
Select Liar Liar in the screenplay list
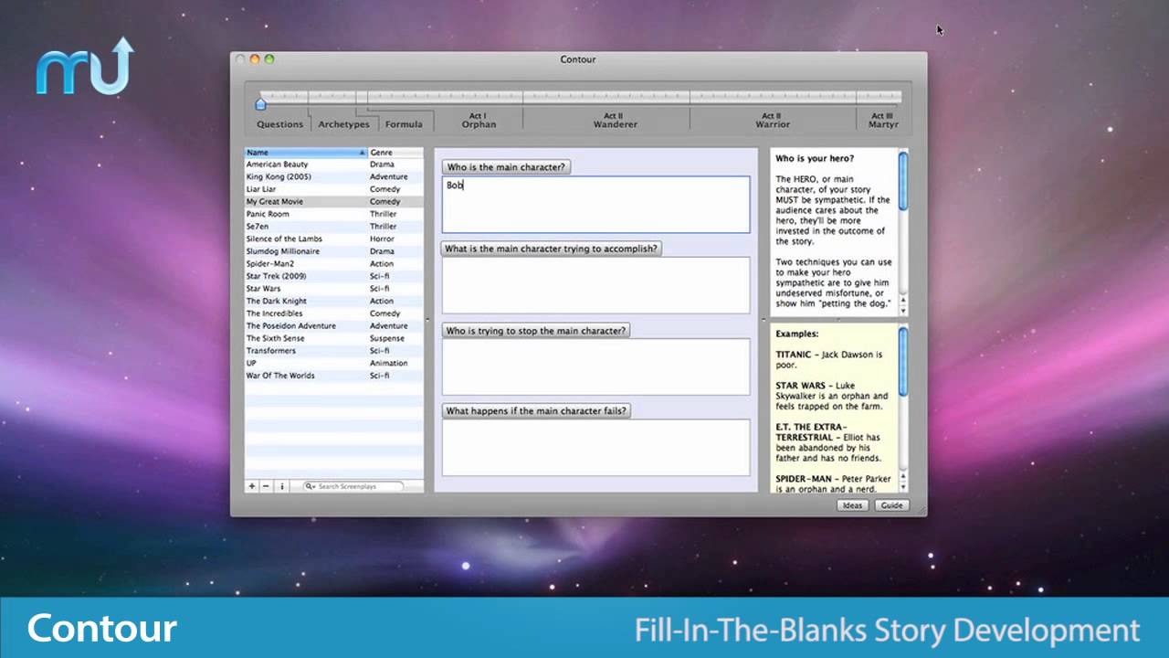pos(334,189)
